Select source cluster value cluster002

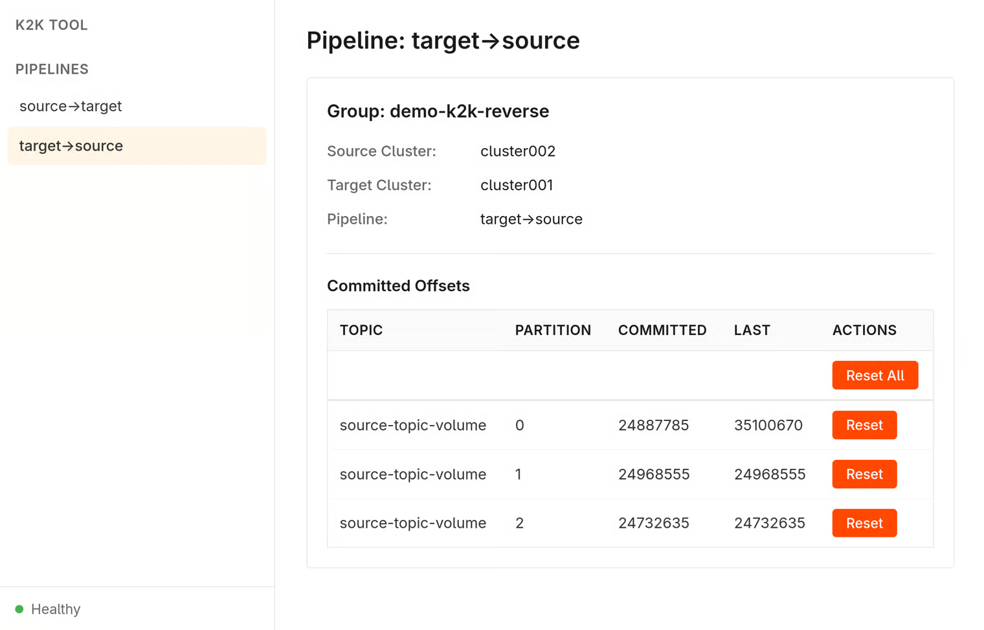(x=518, y=151)
